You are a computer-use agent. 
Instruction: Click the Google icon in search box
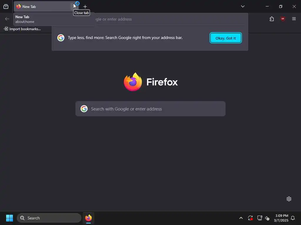click(x=84, y=109)
